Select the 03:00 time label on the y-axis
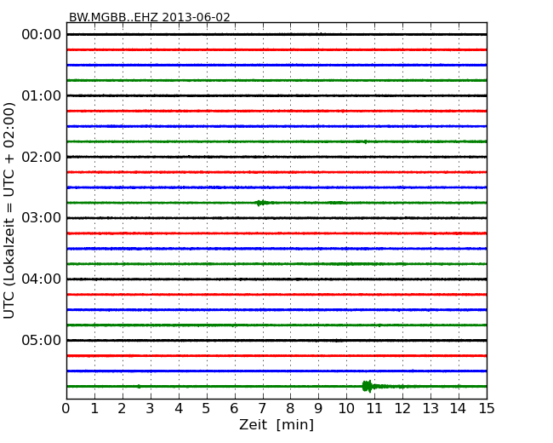Viewport: 553px width, 443px height. [x=42, y=218]
